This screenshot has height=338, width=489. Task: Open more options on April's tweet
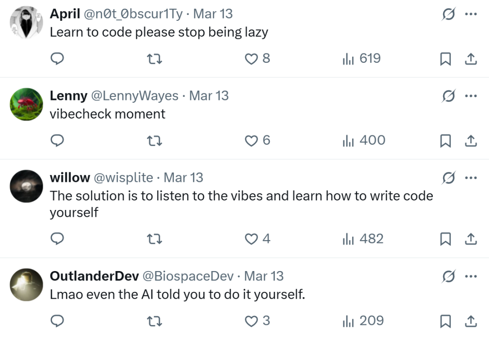pyautogui.click(x=471, y=14)
